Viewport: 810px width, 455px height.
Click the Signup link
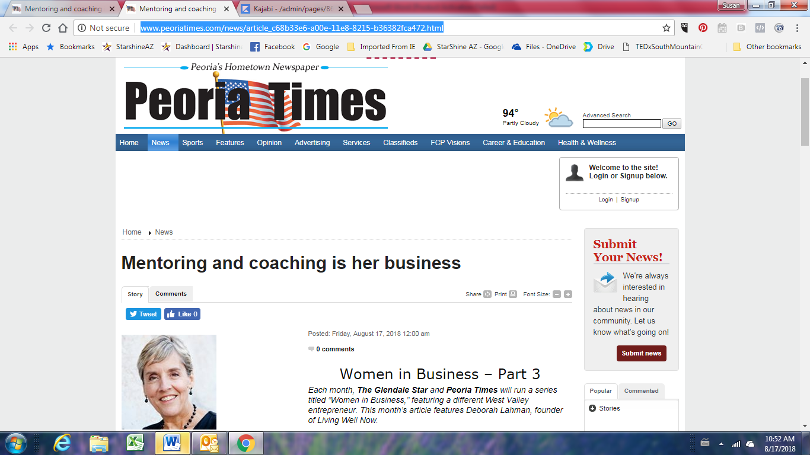[x=630, y=200]
